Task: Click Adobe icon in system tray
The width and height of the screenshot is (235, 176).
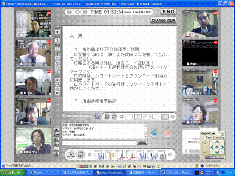Action: [x=197, y=173]
